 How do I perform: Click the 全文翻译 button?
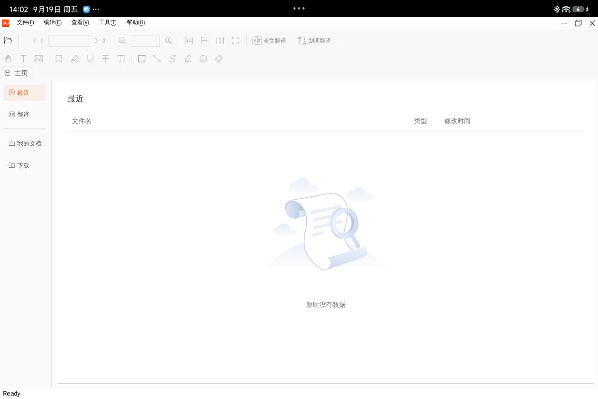point(269,41)
